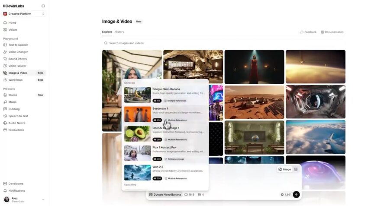Select the Wan 2.5 model option

coord(165,172)
